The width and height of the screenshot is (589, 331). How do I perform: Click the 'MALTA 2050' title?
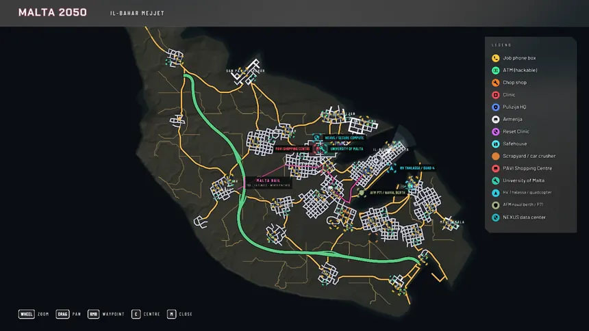coord(53,12)
